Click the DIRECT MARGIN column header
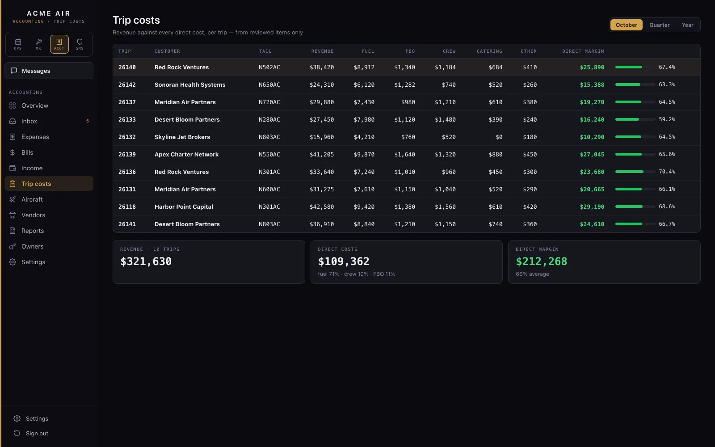 point(583,51)
